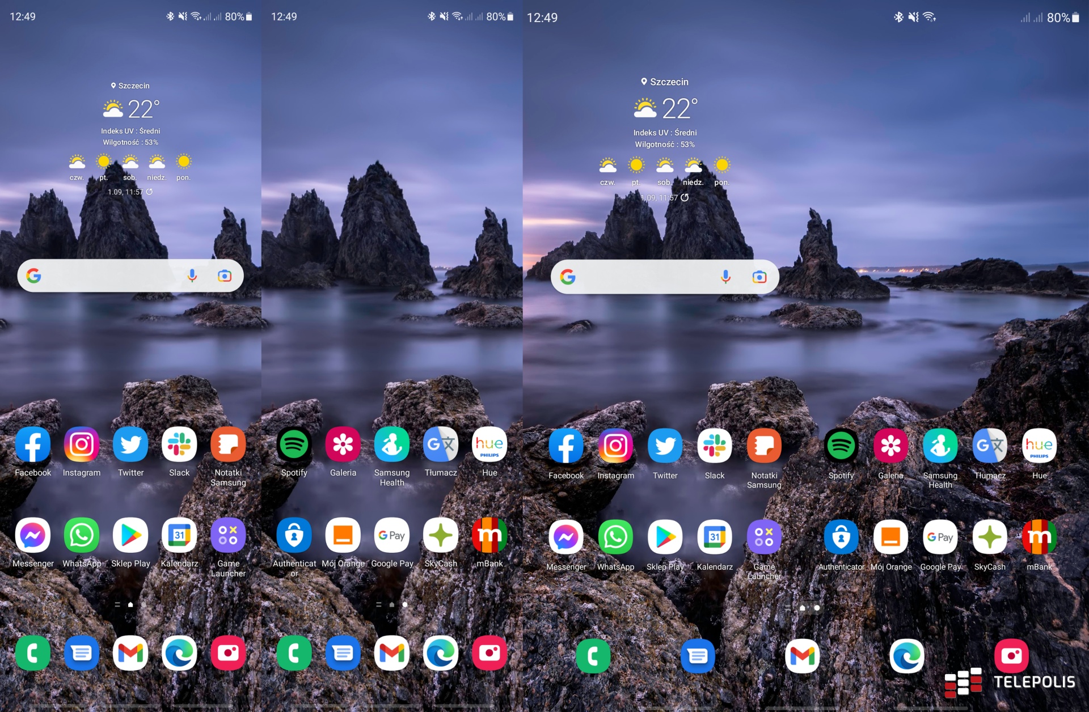This screenshot has height=712, width=1089.
Task: Click Google search field in the wide unfolded screenshot
Action: 647,277
